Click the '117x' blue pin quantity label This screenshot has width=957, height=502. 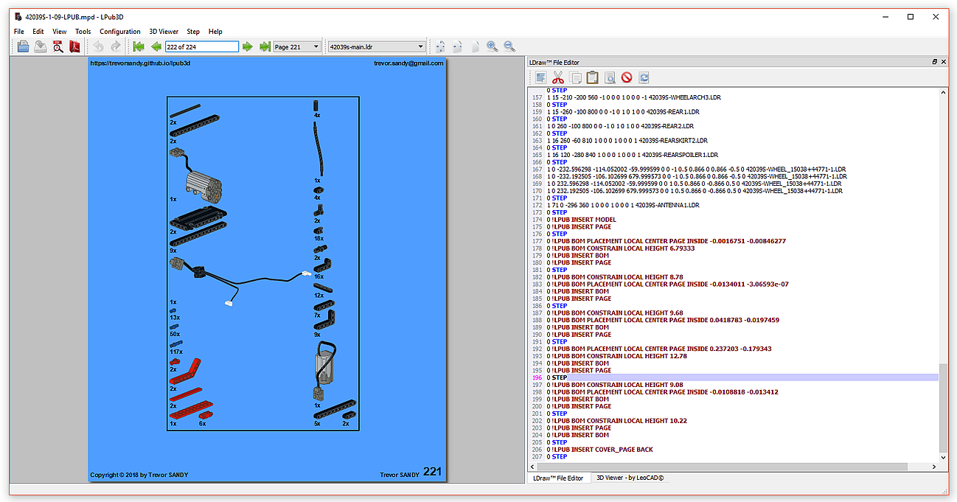177,352
